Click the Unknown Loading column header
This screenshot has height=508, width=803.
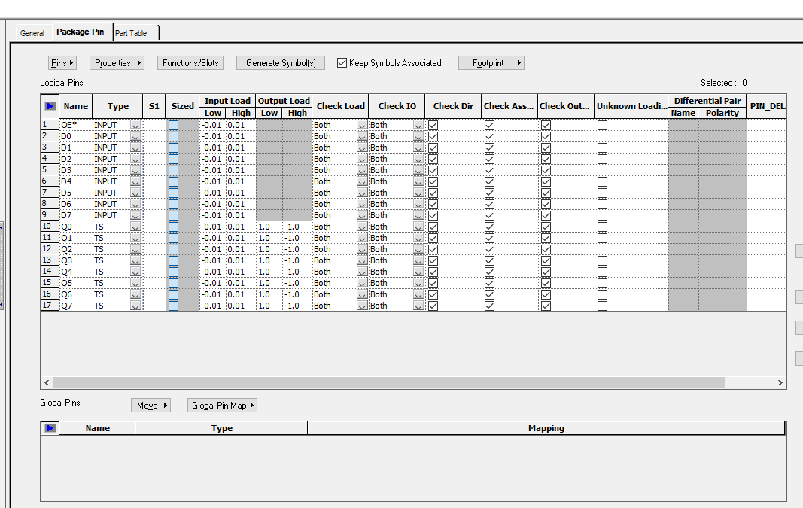click(631, 106)
